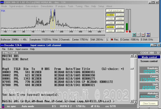Click the dark red LED under the right level meter
The height and width of the screenshot is (109, 161).
(130, 32)
